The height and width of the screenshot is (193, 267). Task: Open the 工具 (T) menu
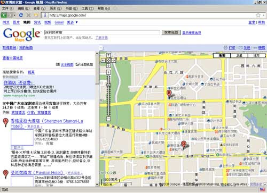point(88,9)
